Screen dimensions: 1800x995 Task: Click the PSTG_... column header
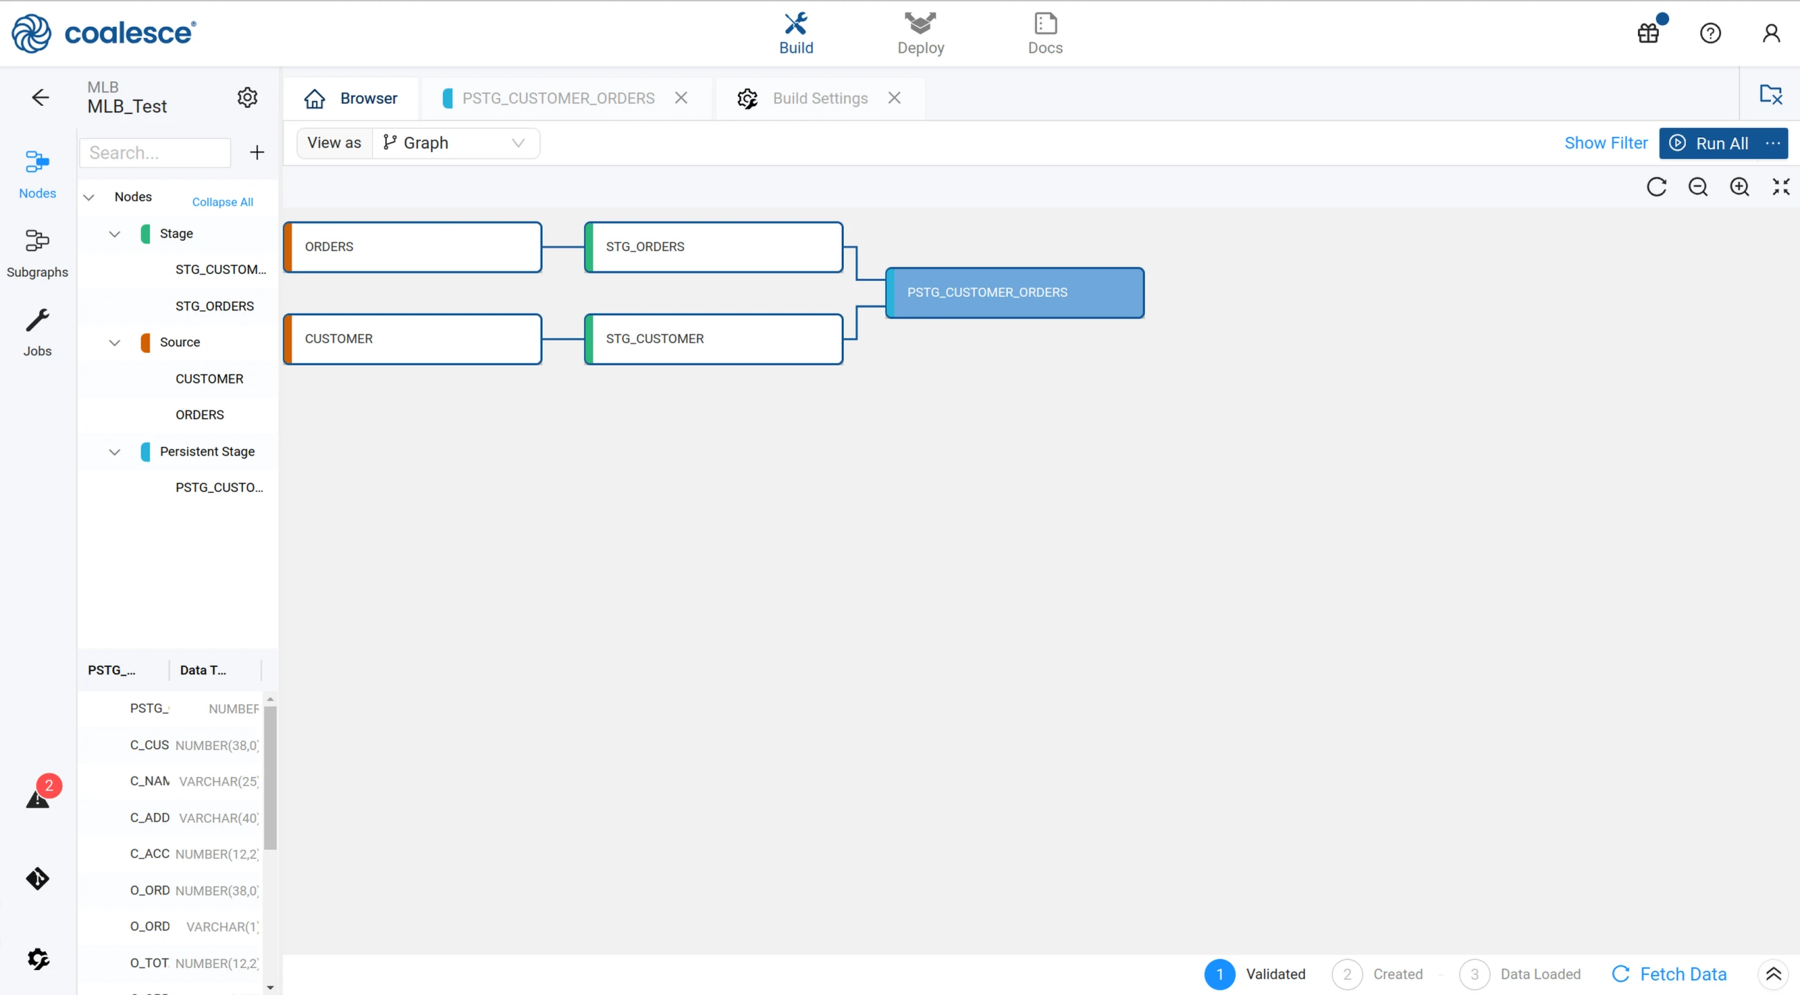pyautogui.click(x=123, y=670)
